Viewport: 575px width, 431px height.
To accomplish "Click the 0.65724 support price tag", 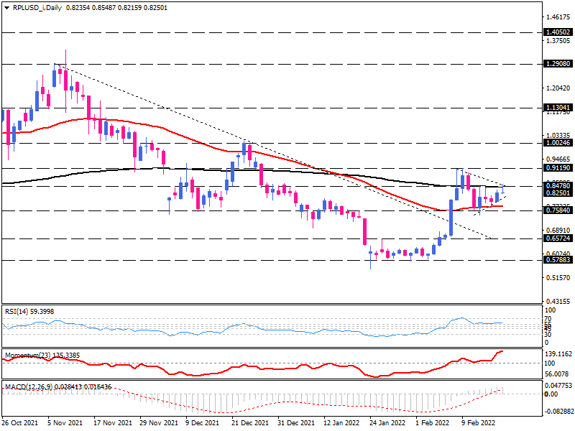I will (557, 238).
